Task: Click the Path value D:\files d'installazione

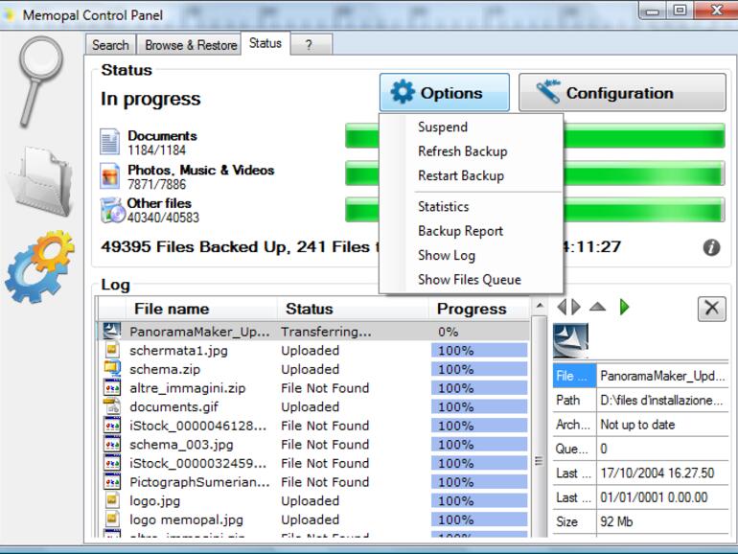Action: pyautogui.click(x=661, y=400)
